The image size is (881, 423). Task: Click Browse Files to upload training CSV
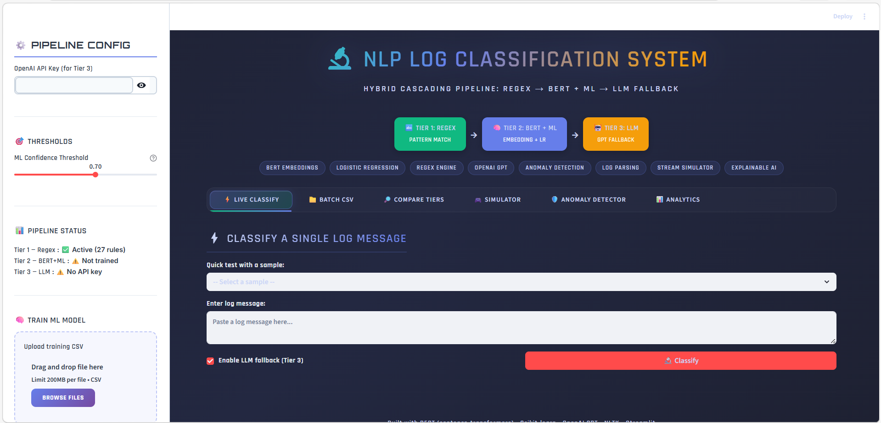(x=63, y=398)
